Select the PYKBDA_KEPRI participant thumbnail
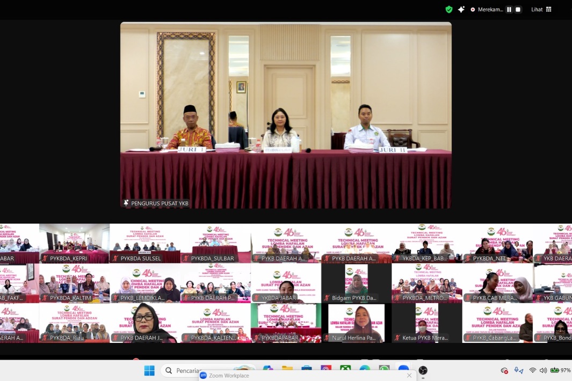Image resolution: width=572 pixels, height=381 pixels. tap(74, 243)
